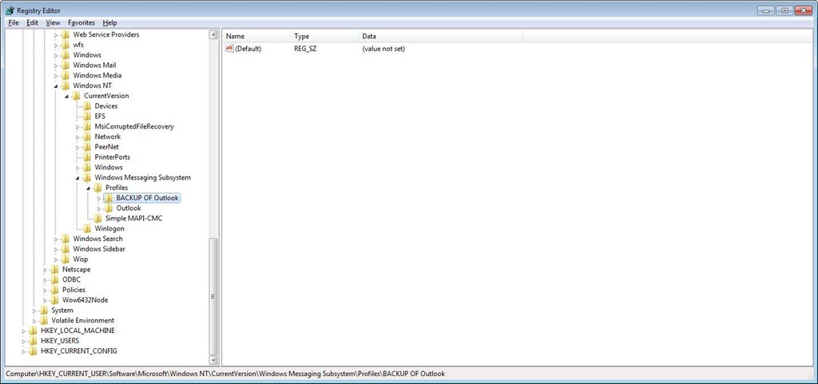Expand the Policies key
This screenshot has height=384, width=818.
pos(46,291)
